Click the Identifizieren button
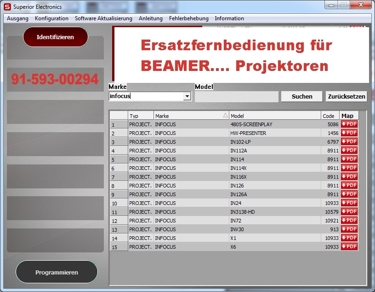Image resolution: width=375 pixels, height=292 pixels. coord(55,37)
